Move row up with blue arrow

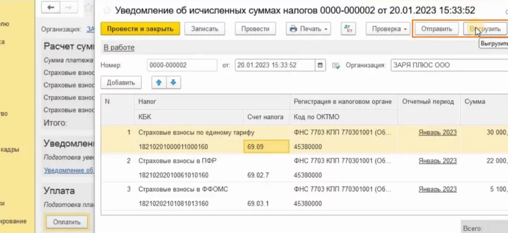point(159,82)
